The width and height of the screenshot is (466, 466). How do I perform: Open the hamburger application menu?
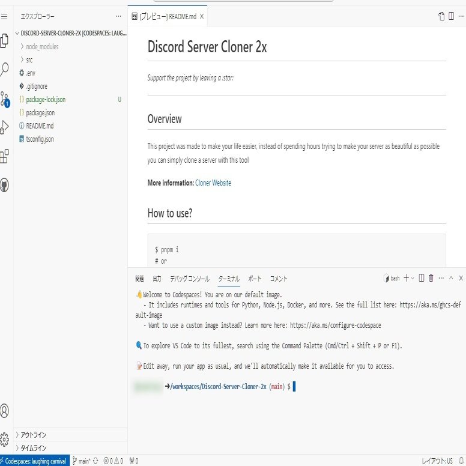4,16
